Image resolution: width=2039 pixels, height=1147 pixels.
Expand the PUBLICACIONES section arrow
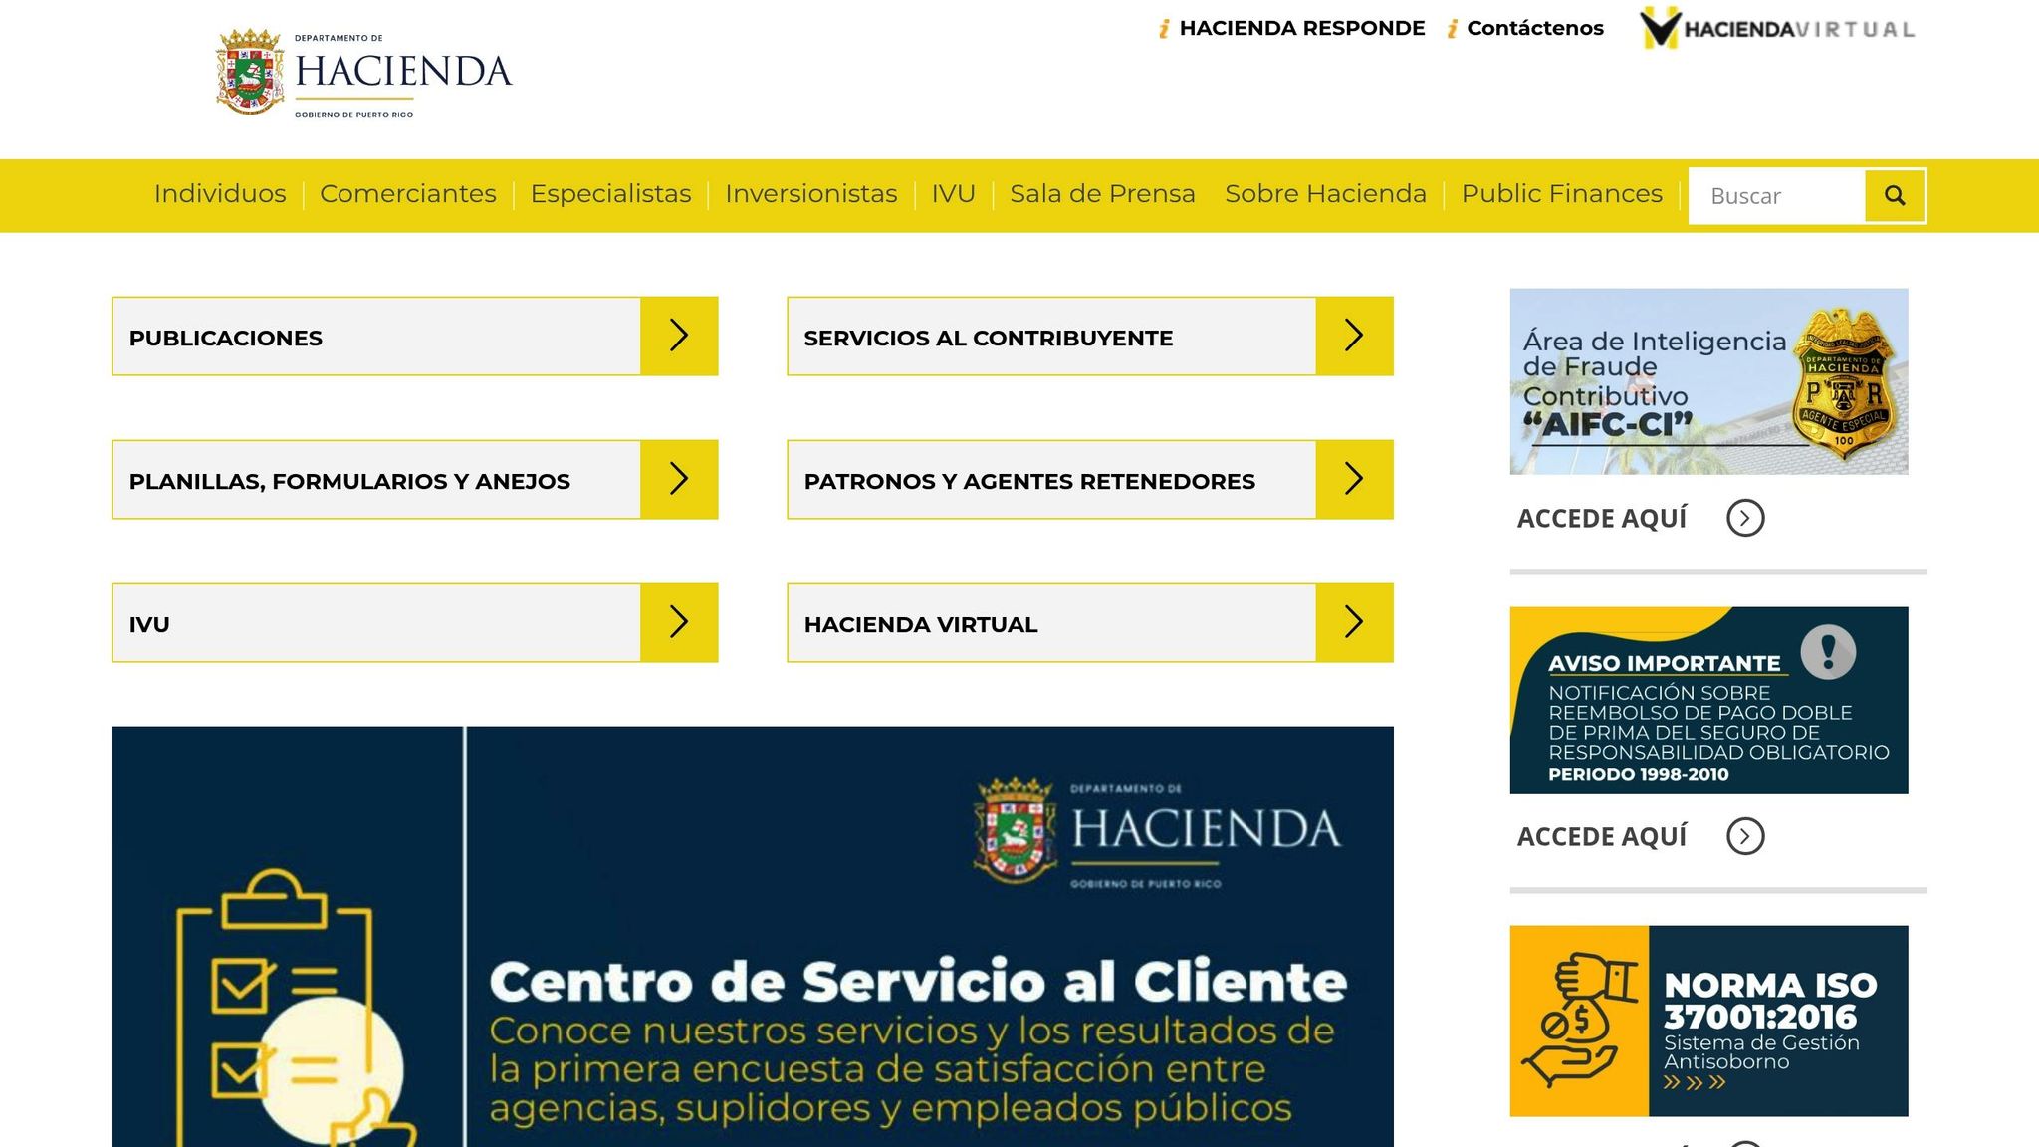click(680, 336)
